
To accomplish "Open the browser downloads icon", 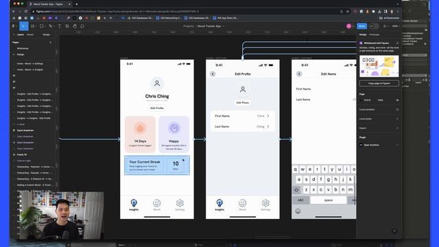I will (x=379, y=12).
